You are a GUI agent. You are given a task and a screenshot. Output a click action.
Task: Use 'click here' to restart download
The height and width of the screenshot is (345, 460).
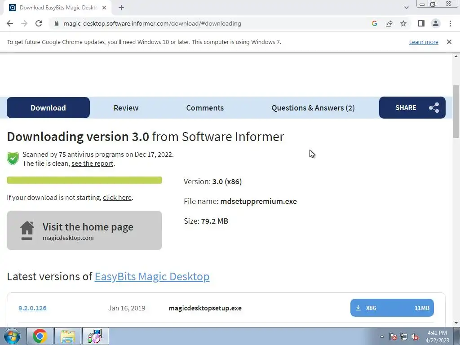[117, 198]
